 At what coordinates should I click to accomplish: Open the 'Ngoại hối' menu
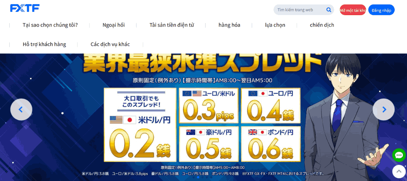pyautogui.click(x=114, y=25)
